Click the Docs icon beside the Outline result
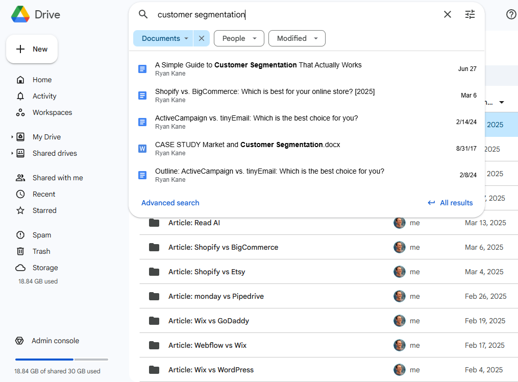This screenshot has height=382, width=518. tap(142, 175)
